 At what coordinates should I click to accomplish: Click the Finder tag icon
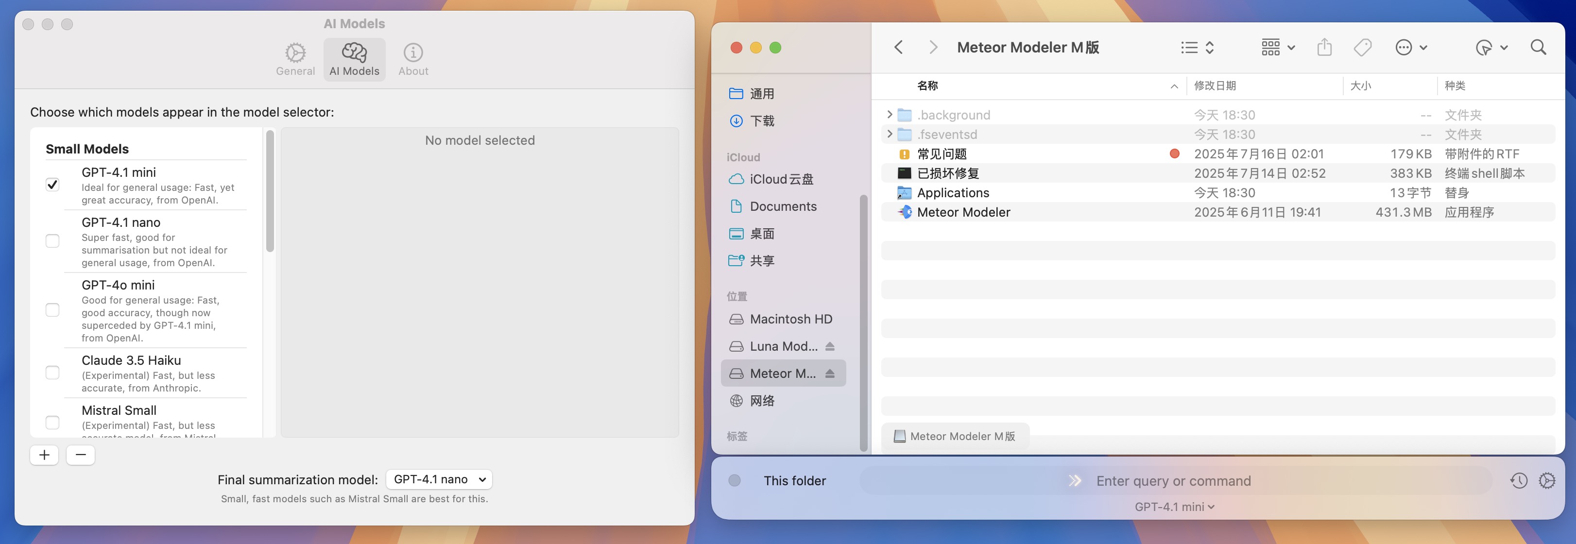click(x=1362, y=47)
